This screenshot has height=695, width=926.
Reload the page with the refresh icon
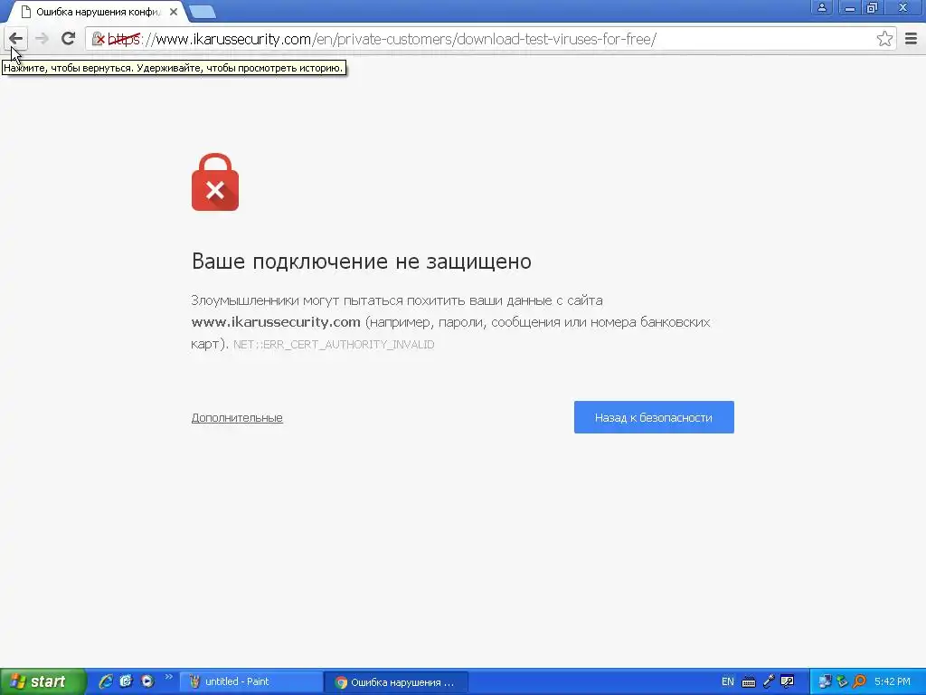(x=68, y=39)
